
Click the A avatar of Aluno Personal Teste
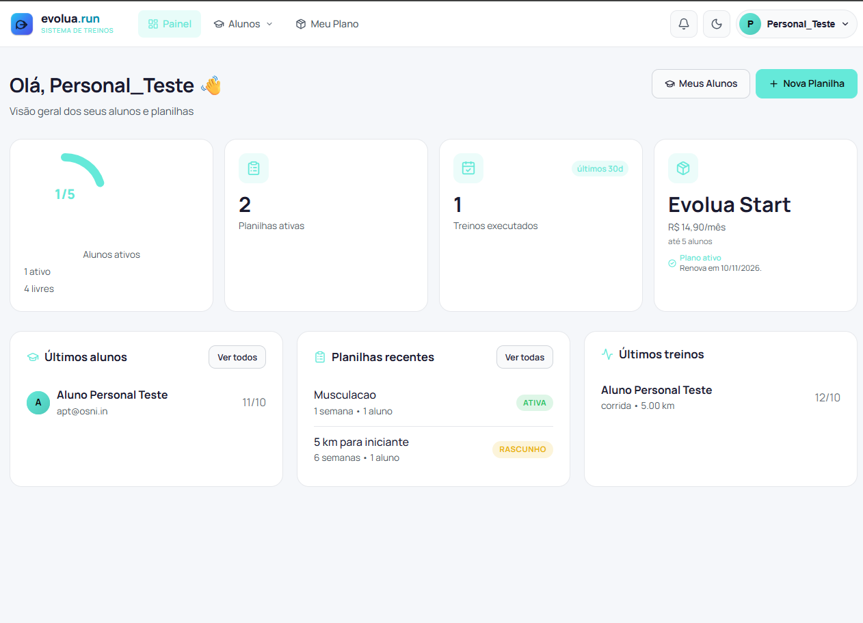coord(38,403)
